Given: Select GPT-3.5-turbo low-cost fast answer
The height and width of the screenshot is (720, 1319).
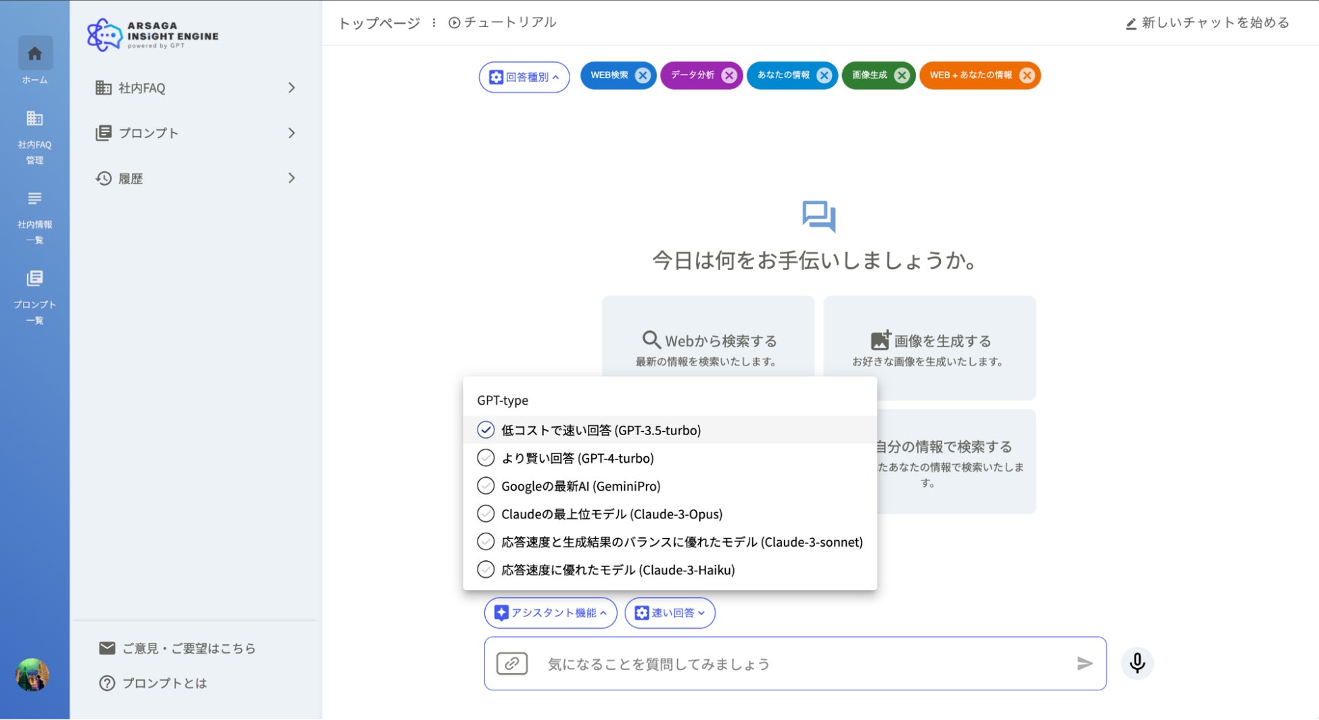Looking at the screenshot, I should (670, 430).
